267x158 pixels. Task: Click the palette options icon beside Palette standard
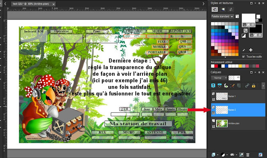[237, 16]
